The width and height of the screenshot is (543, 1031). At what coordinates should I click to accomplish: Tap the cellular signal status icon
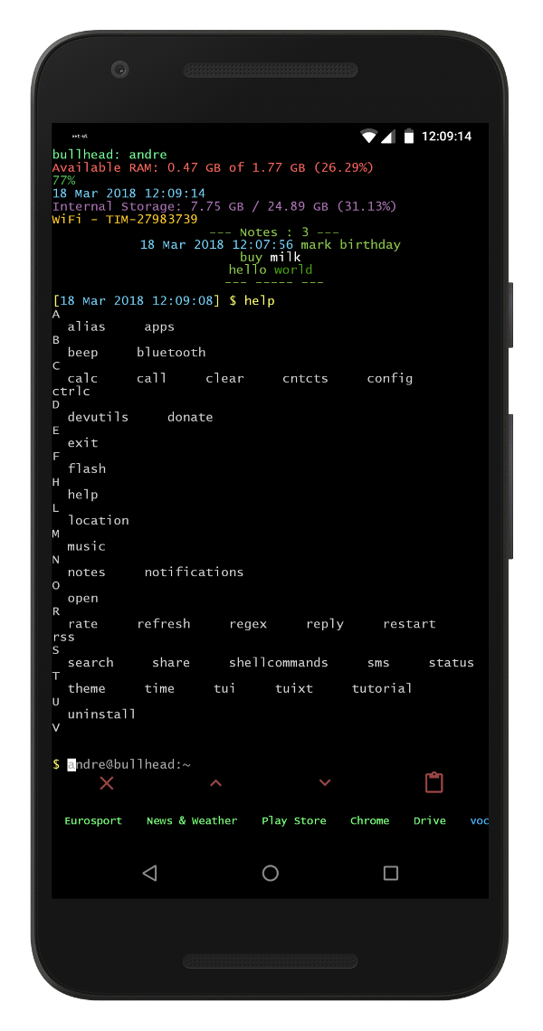[x=387, y=137]
